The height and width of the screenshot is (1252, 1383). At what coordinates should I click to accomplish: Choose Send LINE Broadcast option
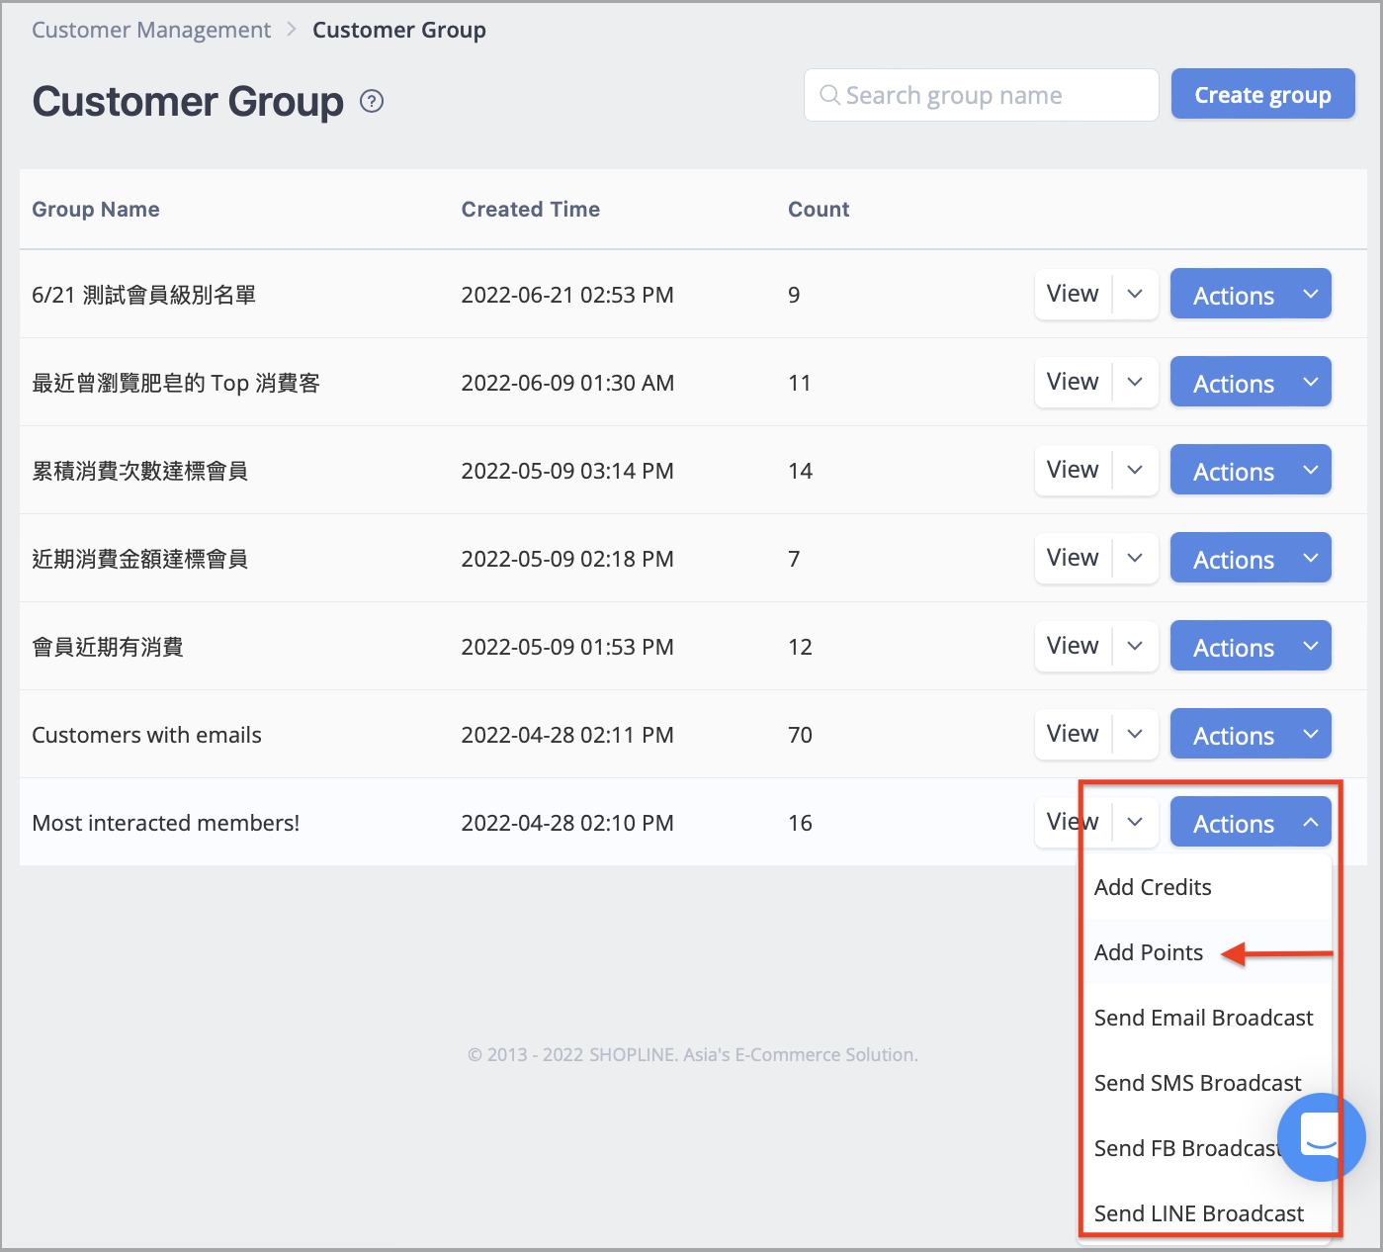1198,1213
